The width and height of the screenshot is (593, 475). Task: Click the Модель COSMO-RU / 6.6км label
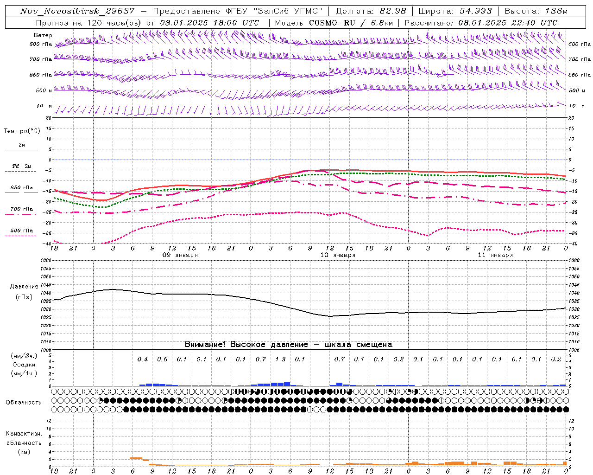tap(334, 22)
